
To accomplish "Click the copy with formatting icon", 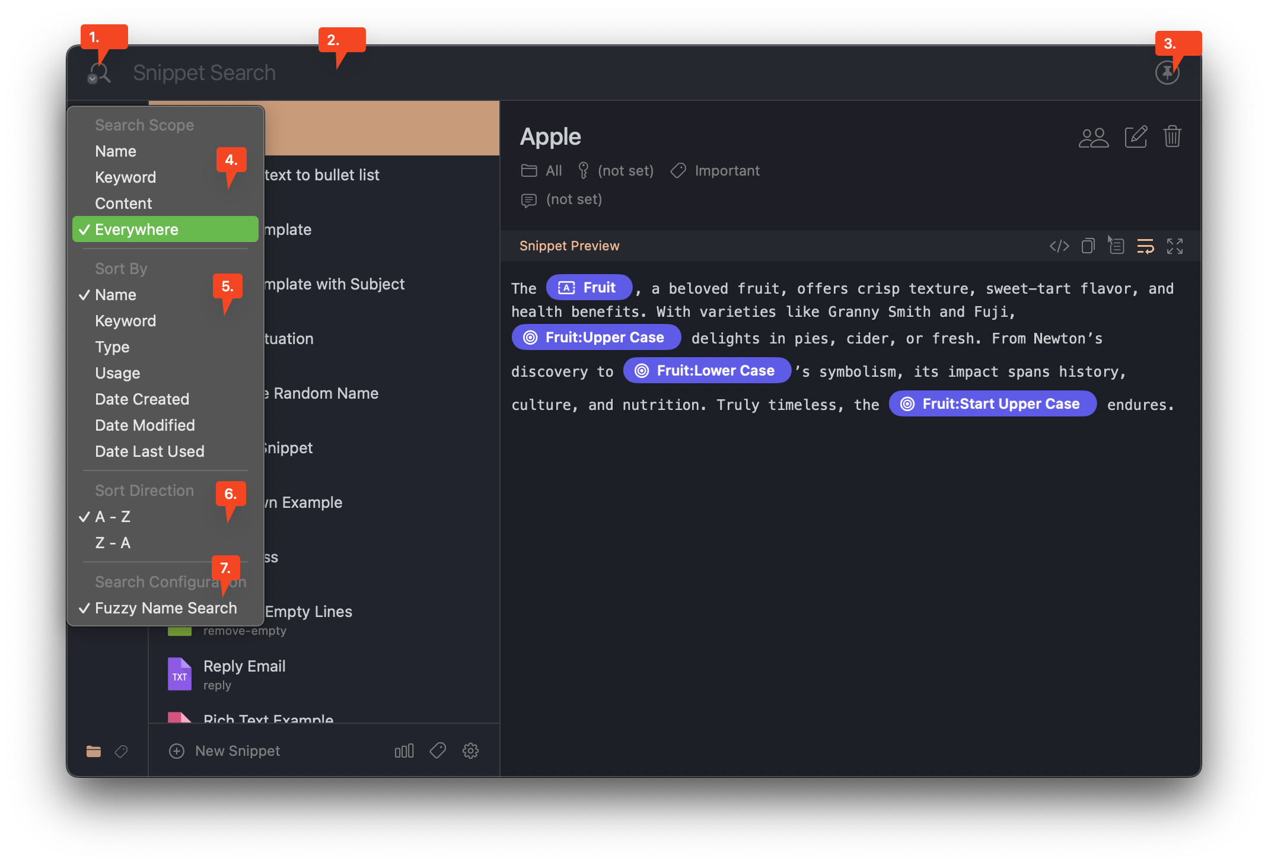I will 1116,245.
